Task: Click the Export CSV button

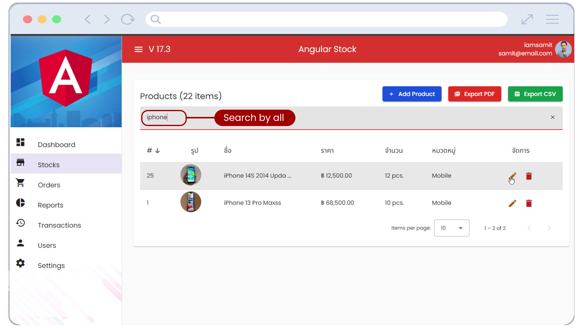Action: coord(535,94)
